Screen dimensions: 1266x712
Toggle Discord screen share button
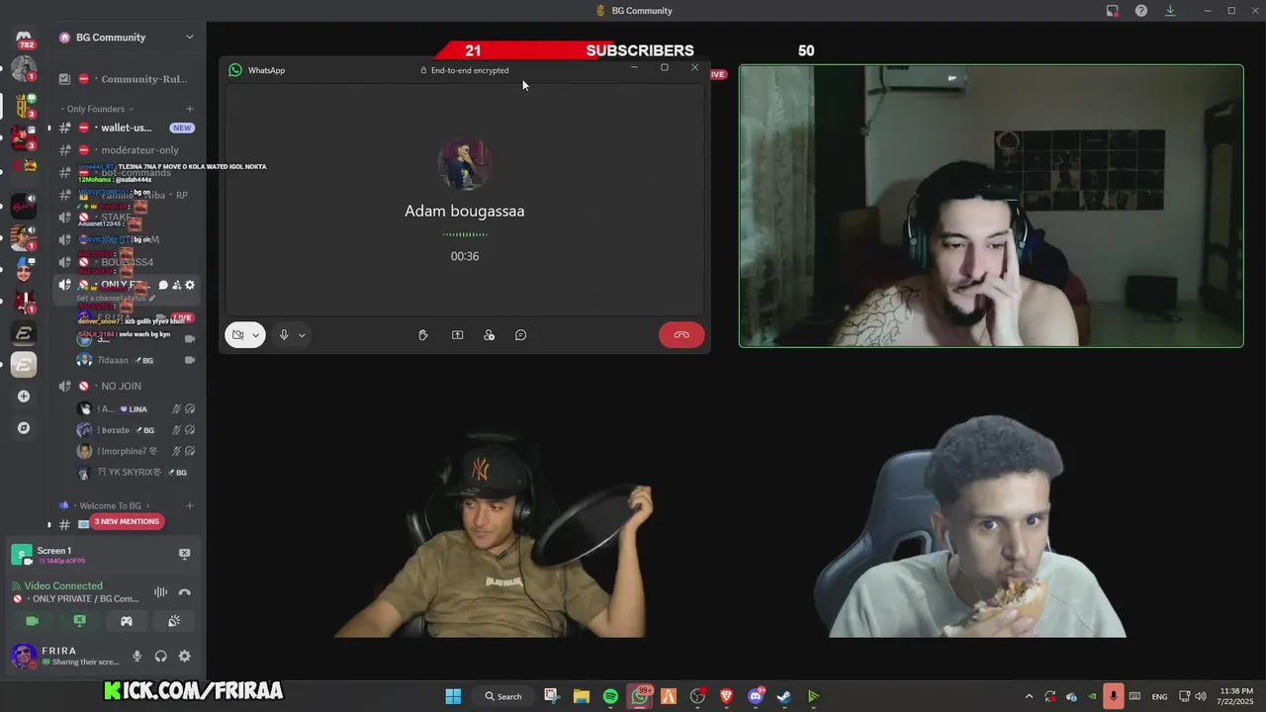coord(80,621)
